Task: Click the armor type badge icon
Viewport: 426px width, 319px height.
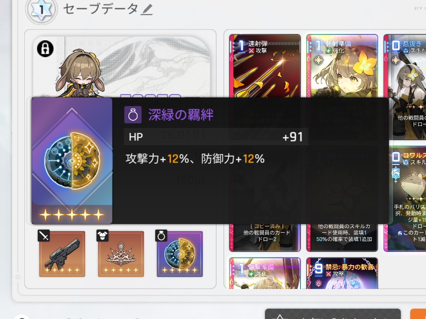Action: point(102,236)
